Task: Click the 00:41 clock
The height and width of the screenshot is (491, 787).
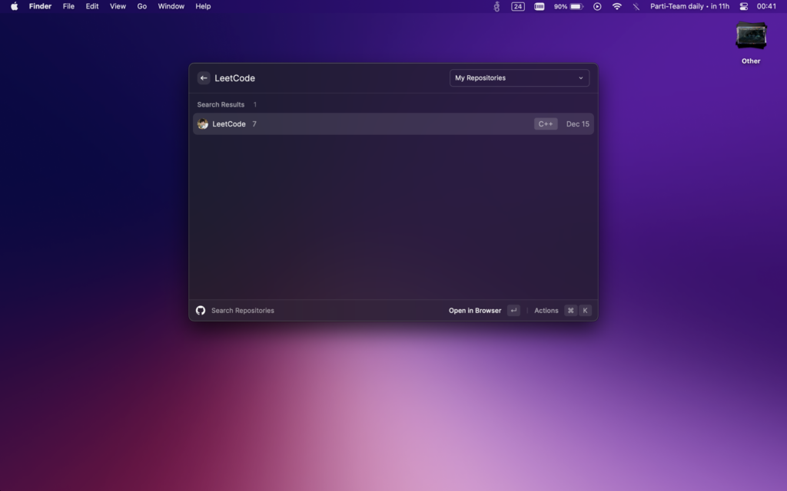Action: [x=766, y=6]
